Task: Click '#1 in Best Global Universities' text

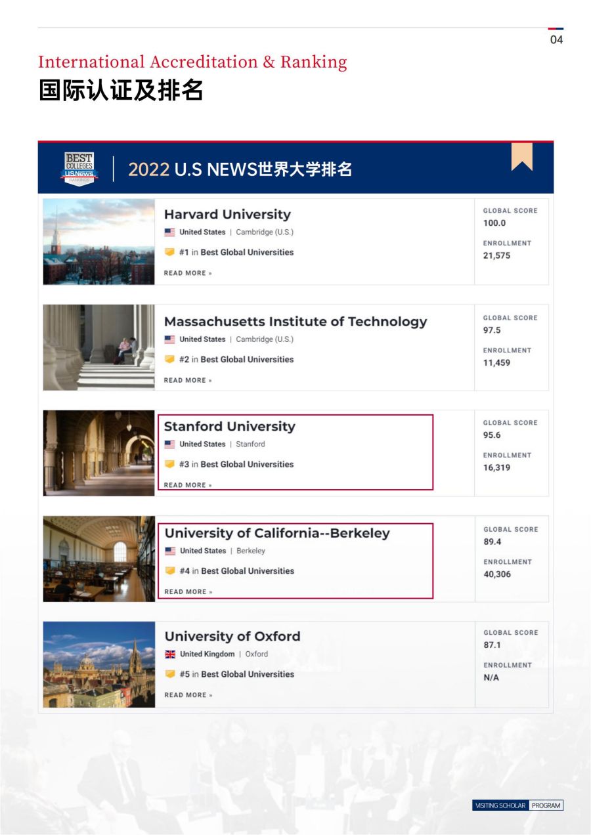Action: (236, 252)
